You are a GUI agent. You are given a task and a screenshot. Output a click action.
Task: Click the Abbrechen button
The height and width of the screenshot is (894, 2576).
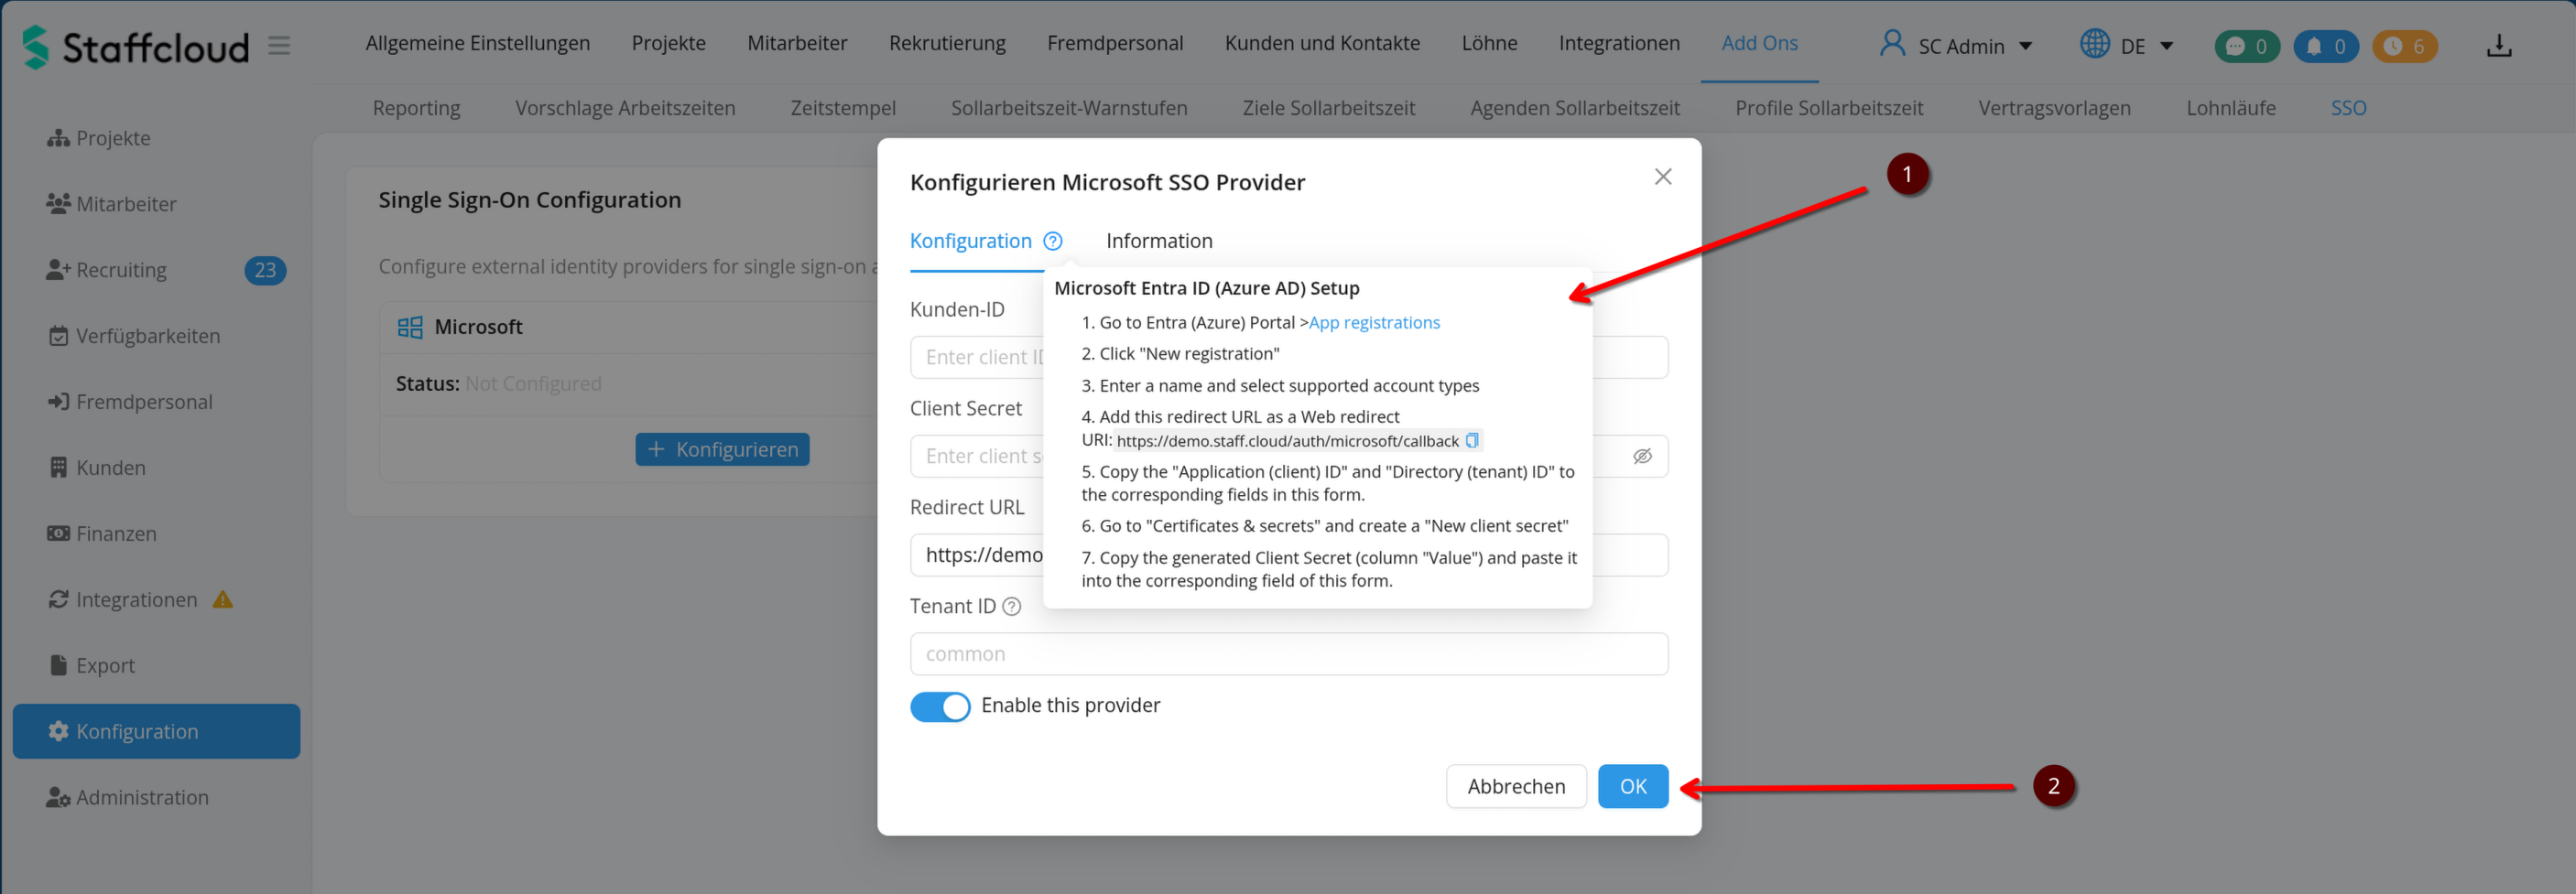click(1516, 786)
